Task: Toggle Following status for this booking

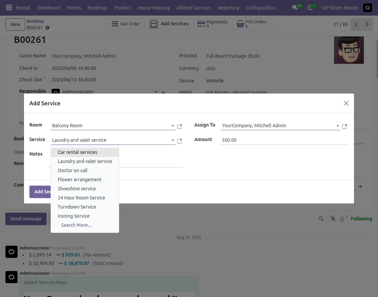Action: pos(361,218)
